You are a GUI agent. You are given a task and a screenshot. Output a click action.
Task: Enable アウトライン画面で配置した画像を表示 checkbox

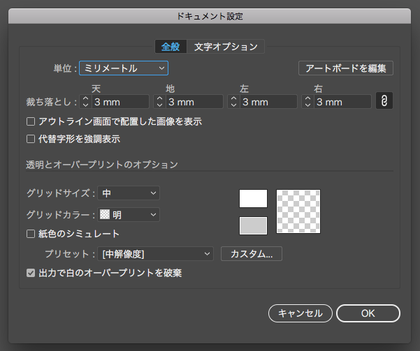click(31, 121)
